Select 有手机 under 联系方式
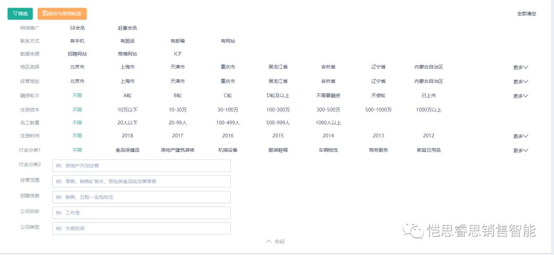Screen dimensions: 554x255 (x=77, y=41)
